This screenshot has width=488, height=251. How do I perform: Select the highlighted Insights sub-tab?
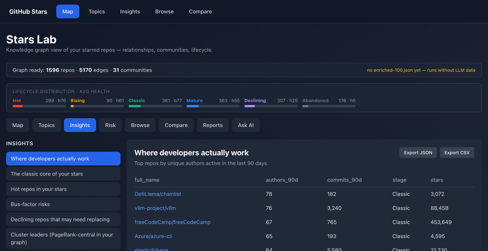(x=80, y=125)
